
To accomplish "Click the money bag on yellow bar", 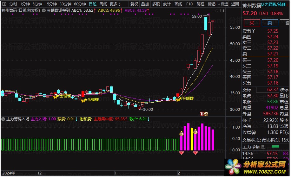I will tap(195, 131).
